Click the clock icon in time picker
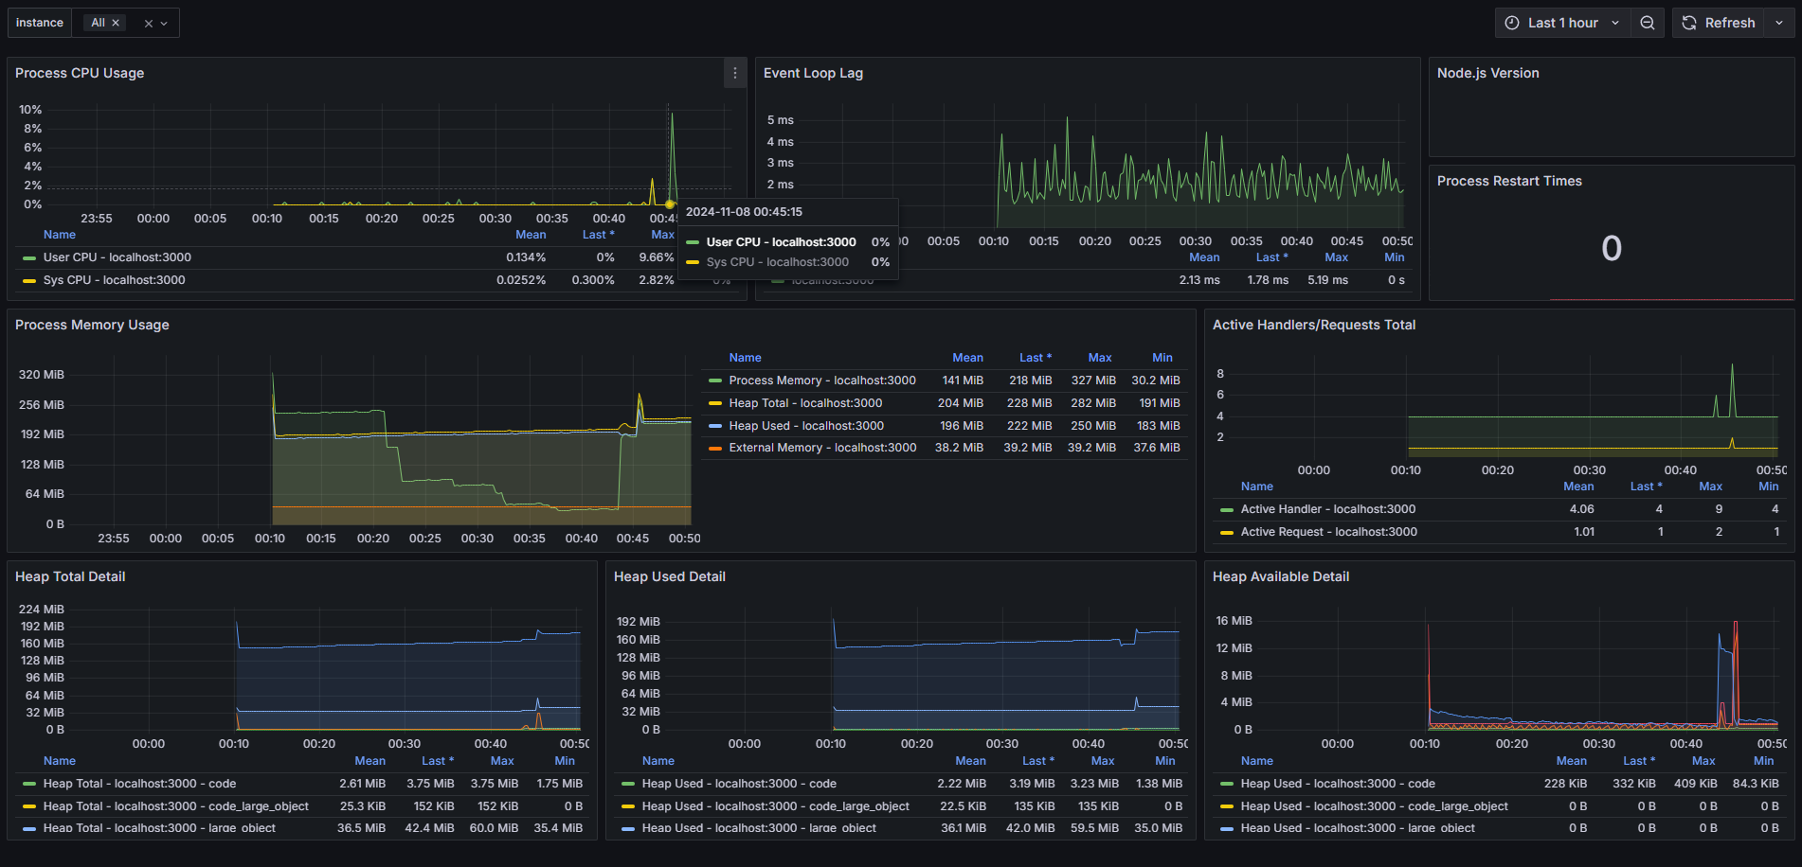The image size is (1802, 867). [x=1512, y=23]
